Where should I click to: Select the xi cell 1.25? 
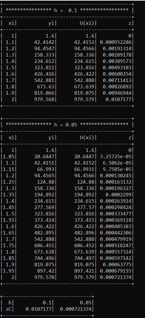pyautogui.click(x=8, y=182)
